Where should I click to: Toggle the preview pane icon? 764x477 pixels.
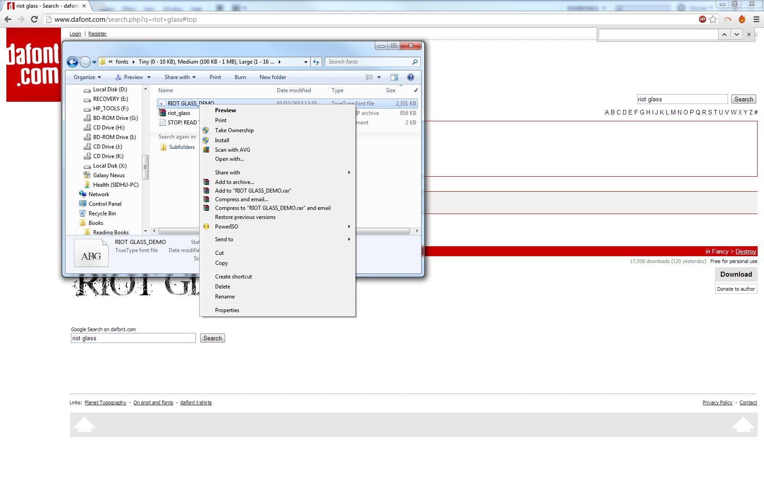point(394,77)
